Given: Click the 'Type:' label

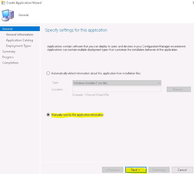Looking at the screenshot, I should pos(55,83).
